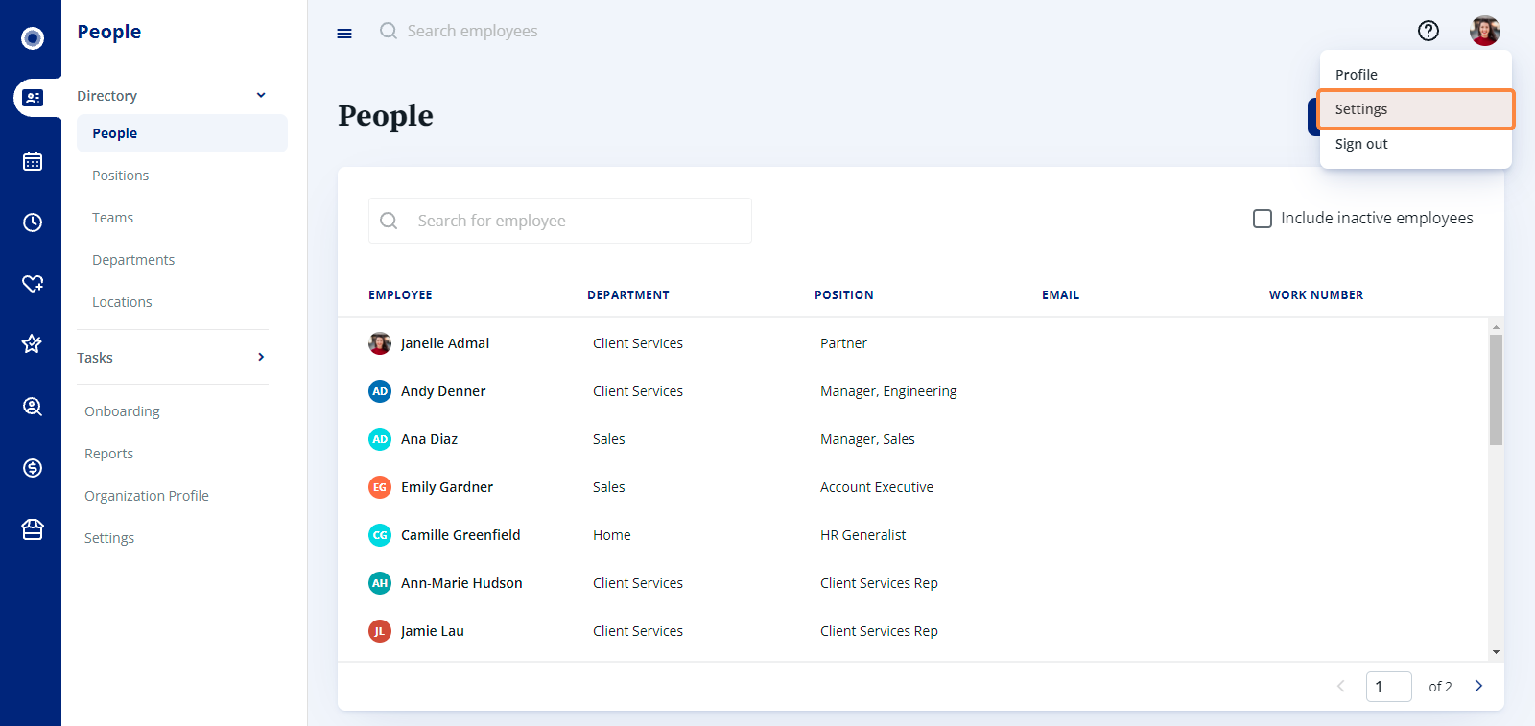The height and width of the screenshot is (726, 1535).
Task: Go to next page arrow
Action: pos(1478,686)
